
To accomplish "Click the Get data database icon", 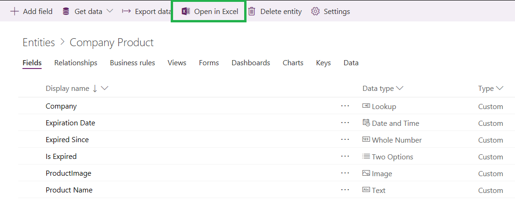I will (66, 11).
